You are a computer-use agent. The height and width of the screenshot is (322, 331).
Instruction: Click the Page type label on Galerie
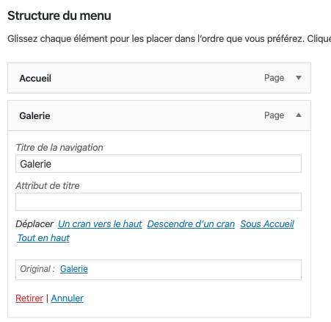pos(274,115)
